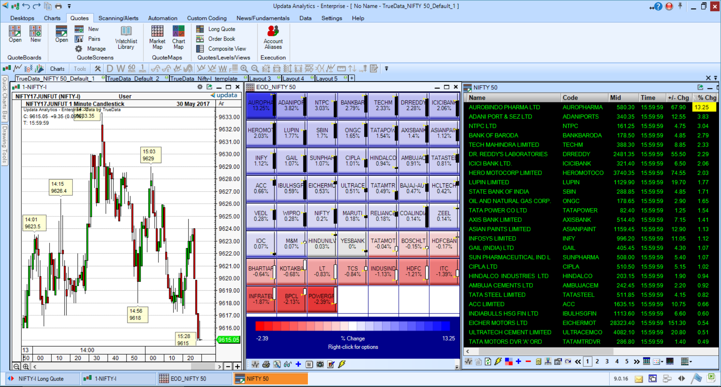Click the envelope messages icon in the status bar
The height and width of the screenshot is (387, 721).
coord(638,379)
